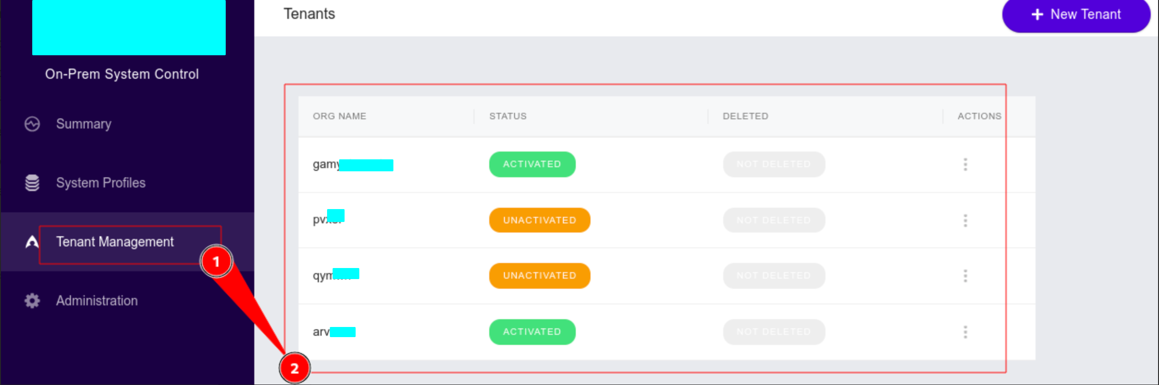Click the UNACTIVATED badge for pv tenant
Image resolution: width=1159 pixels, height=385 pixels.
[539, 221]
